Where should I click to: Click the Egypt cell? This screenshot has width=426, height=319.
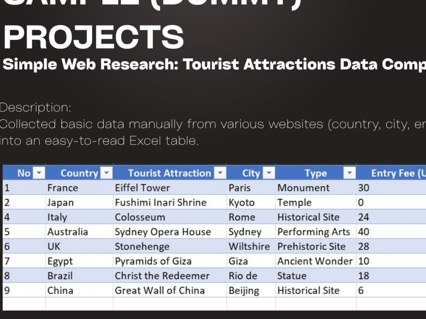pos(79,261)
